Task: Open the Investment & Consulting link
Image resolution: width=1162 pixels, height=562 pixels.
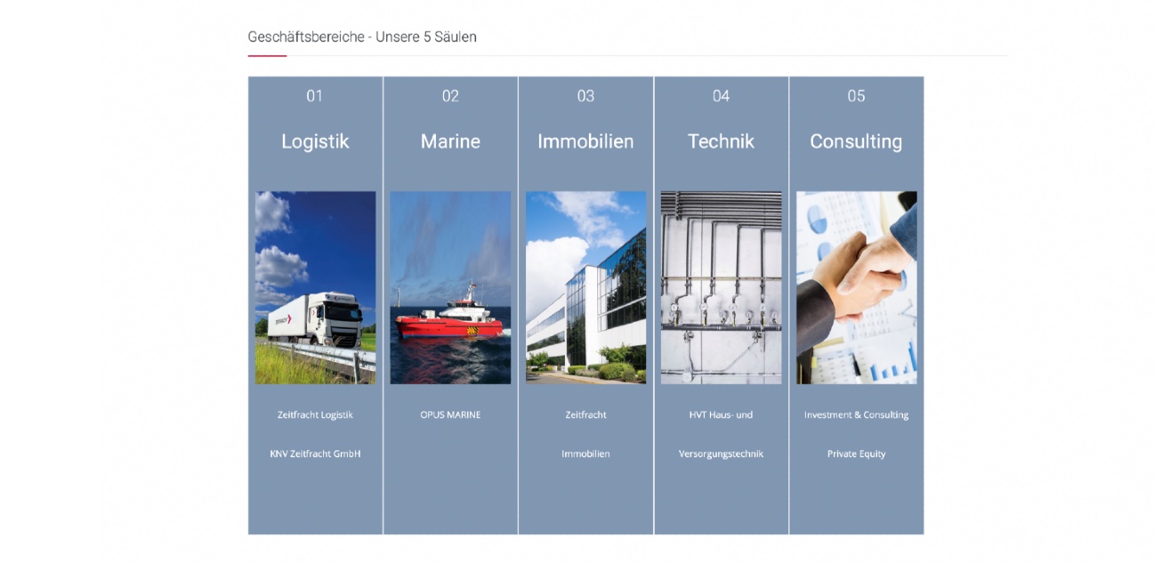Action: [856, 414]
